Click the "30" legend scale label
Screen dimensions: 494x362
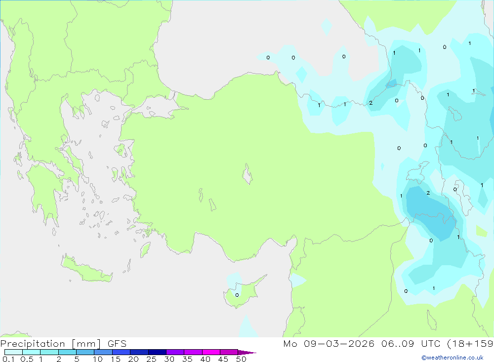(x=169, y=359)
